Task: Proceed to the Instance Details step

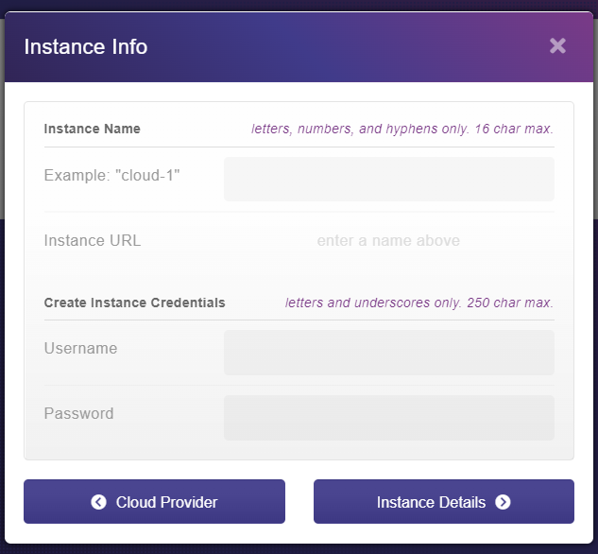Action: click(443, 501)
